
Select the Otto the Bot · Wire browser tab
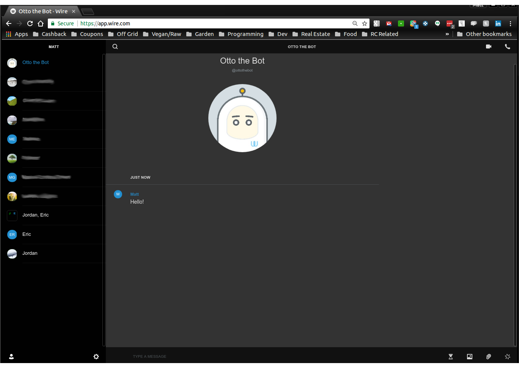[43, 11]
